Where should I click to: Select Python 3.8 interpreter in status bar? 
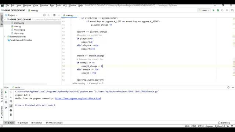pyautogui.click(x=220, y=126)
